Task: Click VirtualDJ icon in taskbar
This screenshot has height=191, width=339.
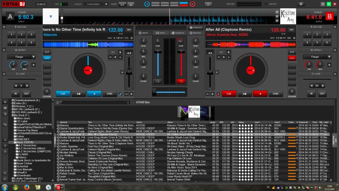Action: [x=59, y=187]
